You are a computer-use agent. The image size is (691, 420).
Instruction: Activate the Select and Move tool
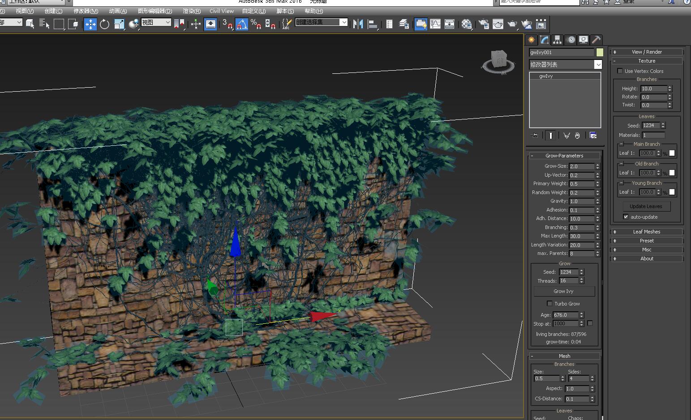[90, 24]
